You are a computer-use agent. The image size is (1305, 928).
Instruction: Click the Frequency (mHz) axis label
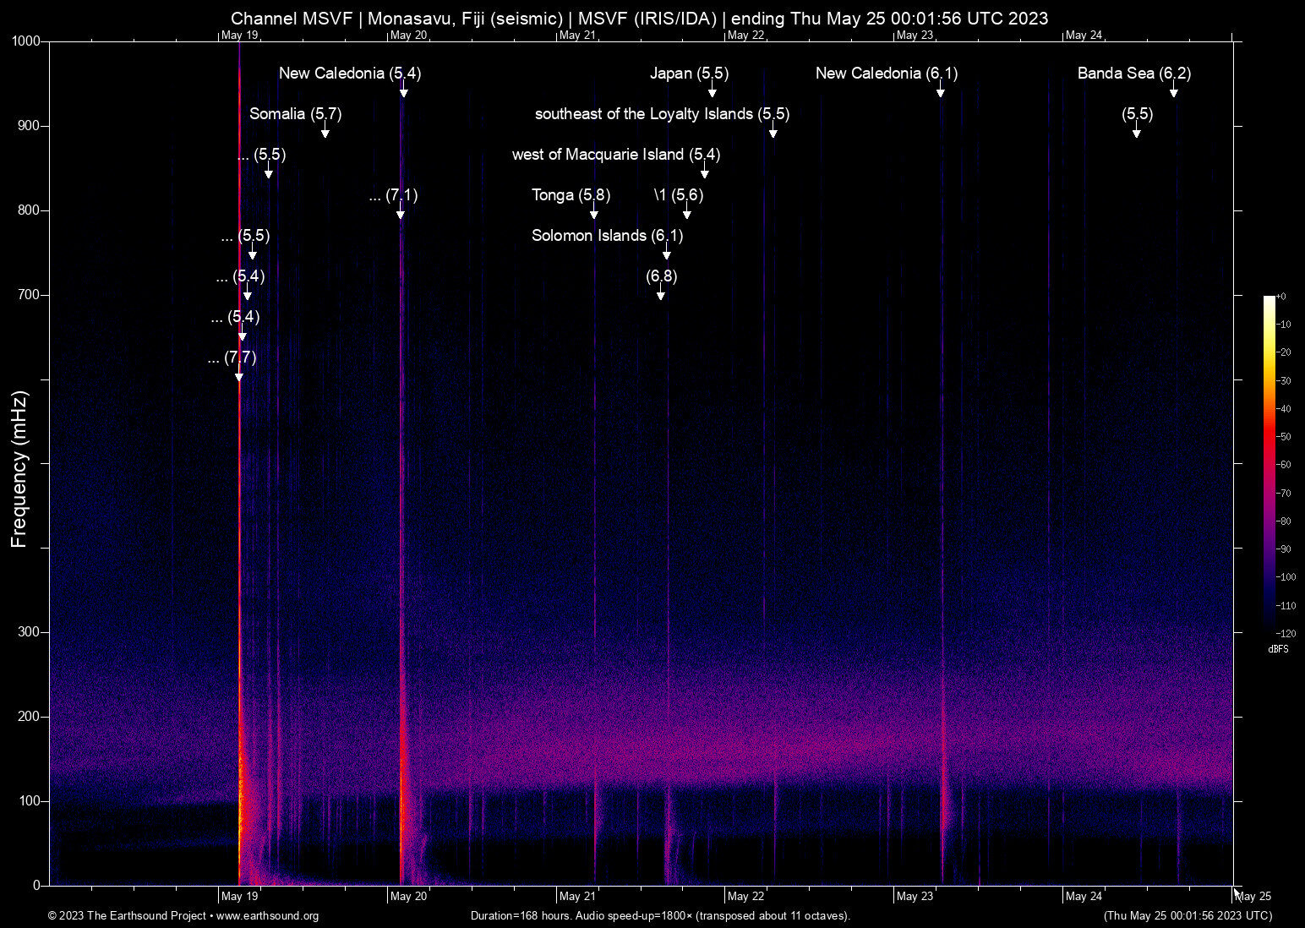(x=19, y=469)
